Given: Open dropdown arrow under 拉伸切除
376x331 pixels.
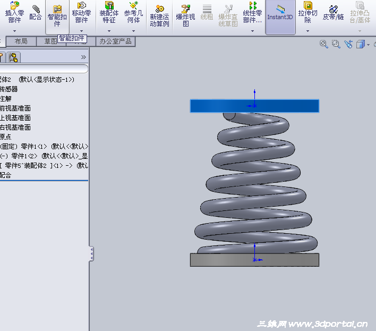Looking at the screenshot, I should click(x=307, y=31).
